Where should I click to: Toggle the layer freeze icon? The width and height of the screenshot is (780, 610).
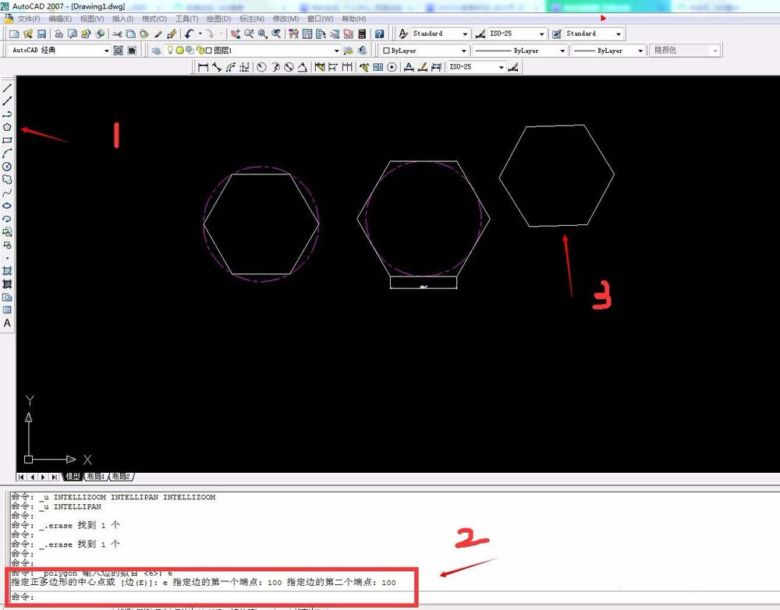180,50
